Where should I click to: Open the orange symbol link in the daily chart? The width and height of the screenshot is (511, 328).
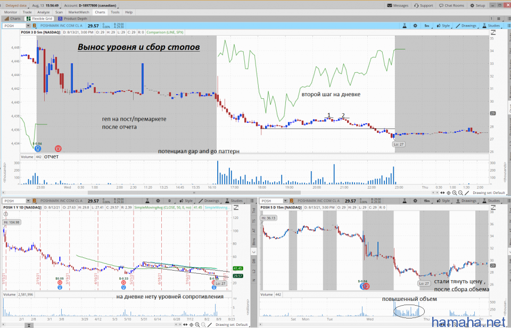[x=34, y=201]
